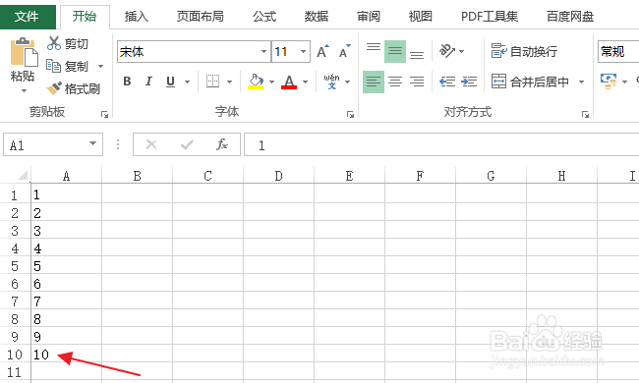639x383 pixels.
Task: Select the Format Painter brush
Action: 74,88
